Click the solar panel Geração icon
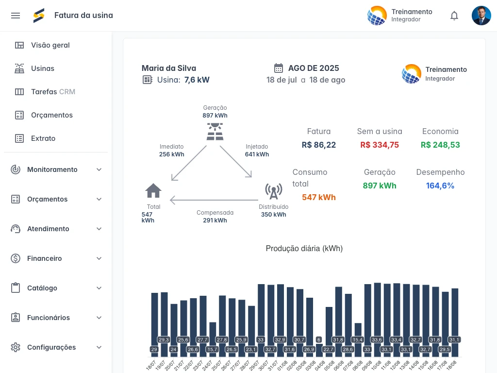This screenshot has width=497, height=373. click(215, 131)
